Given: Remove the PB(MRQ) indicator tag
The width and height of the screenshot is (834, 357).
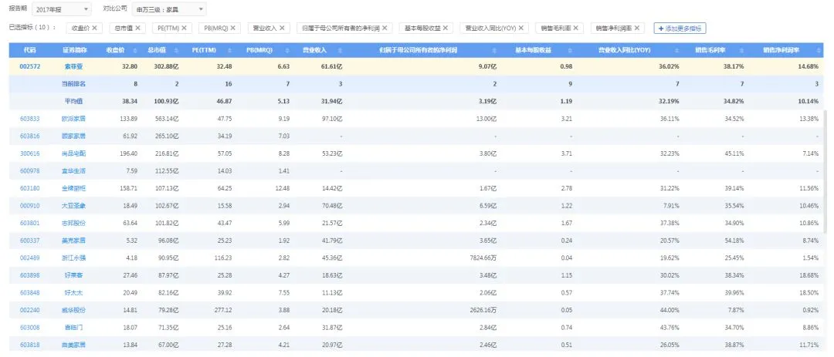Looking at the screenshot, I should 232,29.
